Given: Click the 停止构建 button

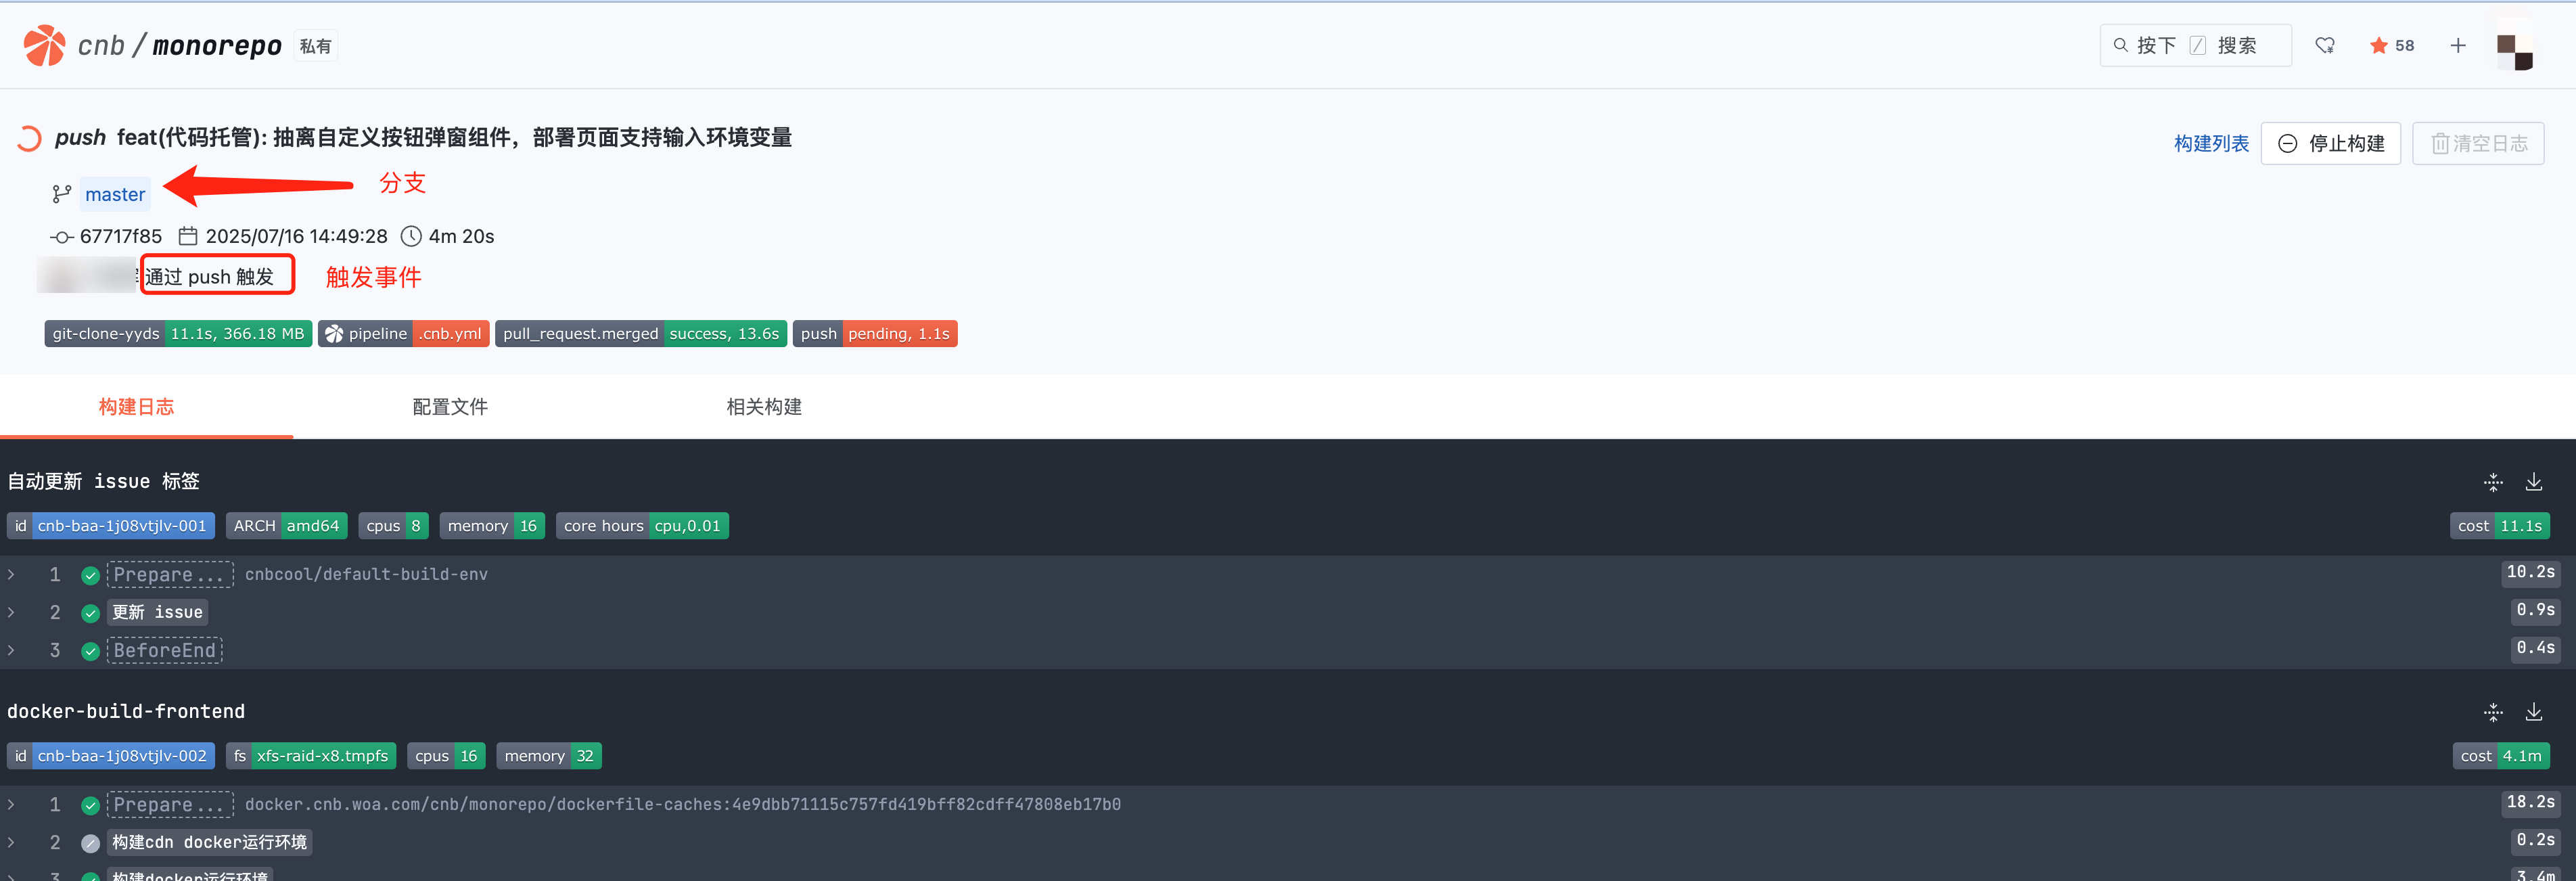Looking at the screenshot, I should [2330, 144].
